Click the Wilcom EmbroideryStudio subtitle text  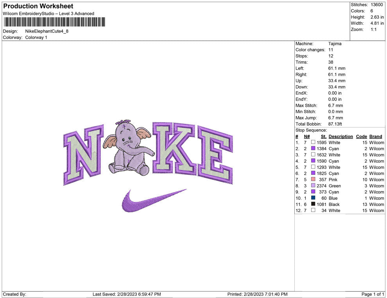click(48, 14)
